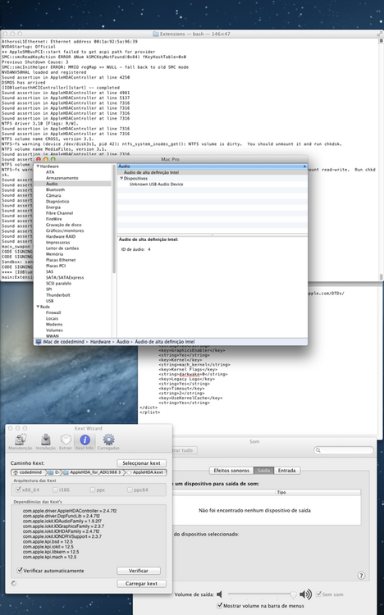Click the help question mark button
The image size is (384, 615).
pos(361,576)
